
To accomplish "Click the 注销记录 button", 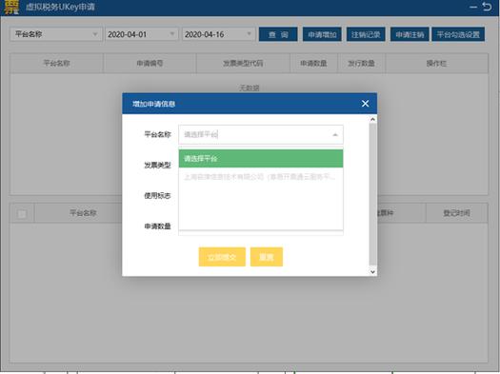I will (366, 34).
